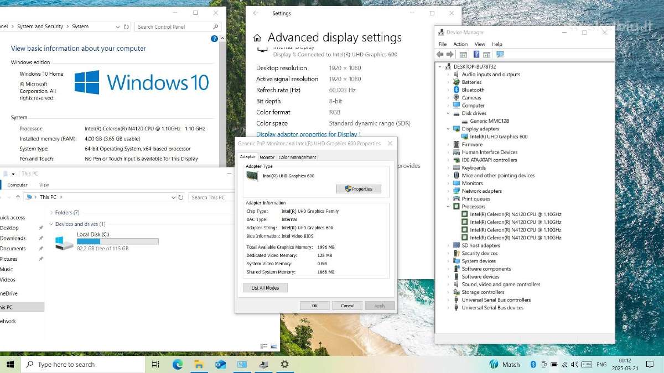Select Intel(R) UHD Graphics 600 in Device Manager tree
The width and height of the screenshot is (664, 373).
[499, 136]
